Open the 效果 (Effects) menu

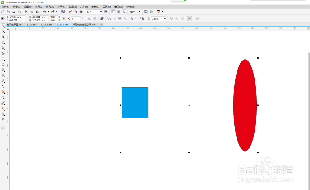click(x=61, y=7)
